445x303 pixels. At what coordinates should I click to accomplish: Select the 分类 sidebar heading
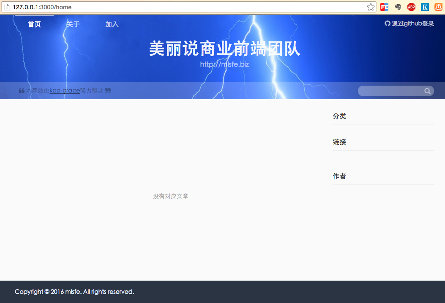339,116
